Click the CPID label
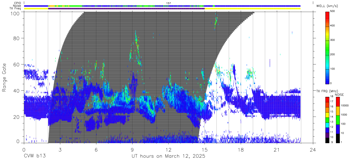 [x=17, y=3]
